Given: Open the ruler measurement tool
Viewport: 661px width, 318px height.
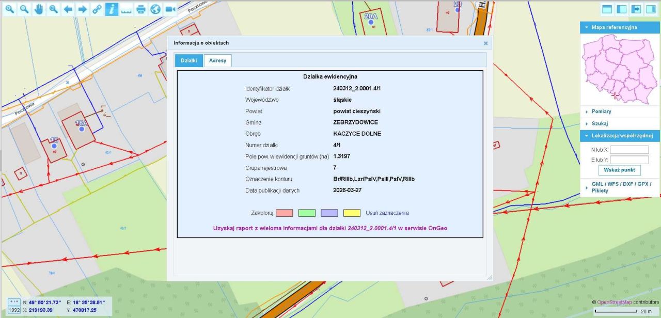Looking at the screenshot, I should [x=126, y=9].
